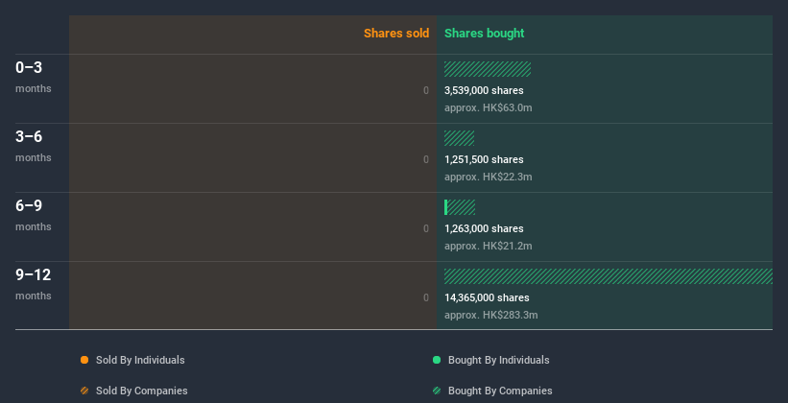
Task: Click the 3–6 months row label
Action: point(34,146)
